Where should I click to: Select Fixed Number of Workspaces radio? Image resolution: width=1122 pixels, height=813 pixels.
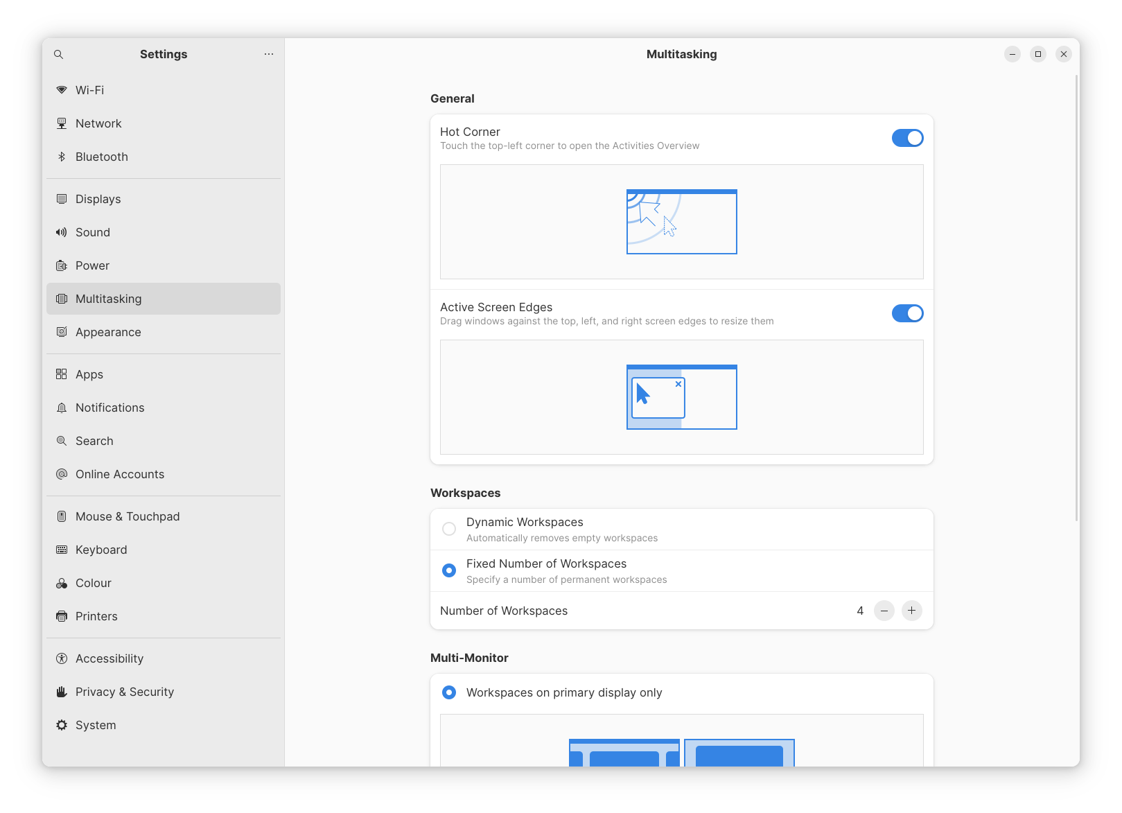(x=449, y=570)
